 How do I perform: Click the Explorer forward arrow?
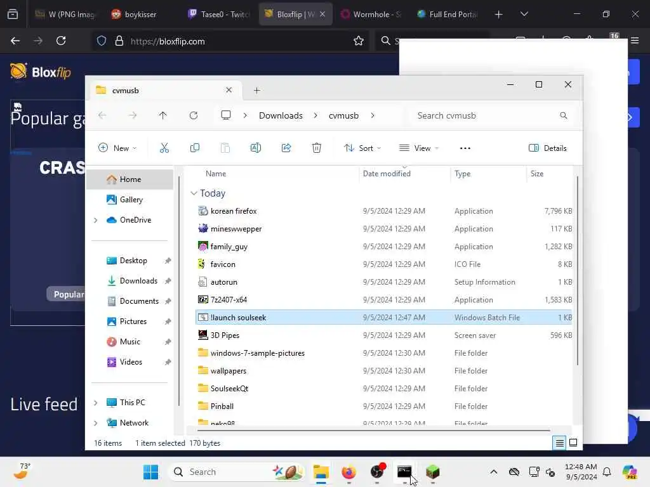click(132, 115)
